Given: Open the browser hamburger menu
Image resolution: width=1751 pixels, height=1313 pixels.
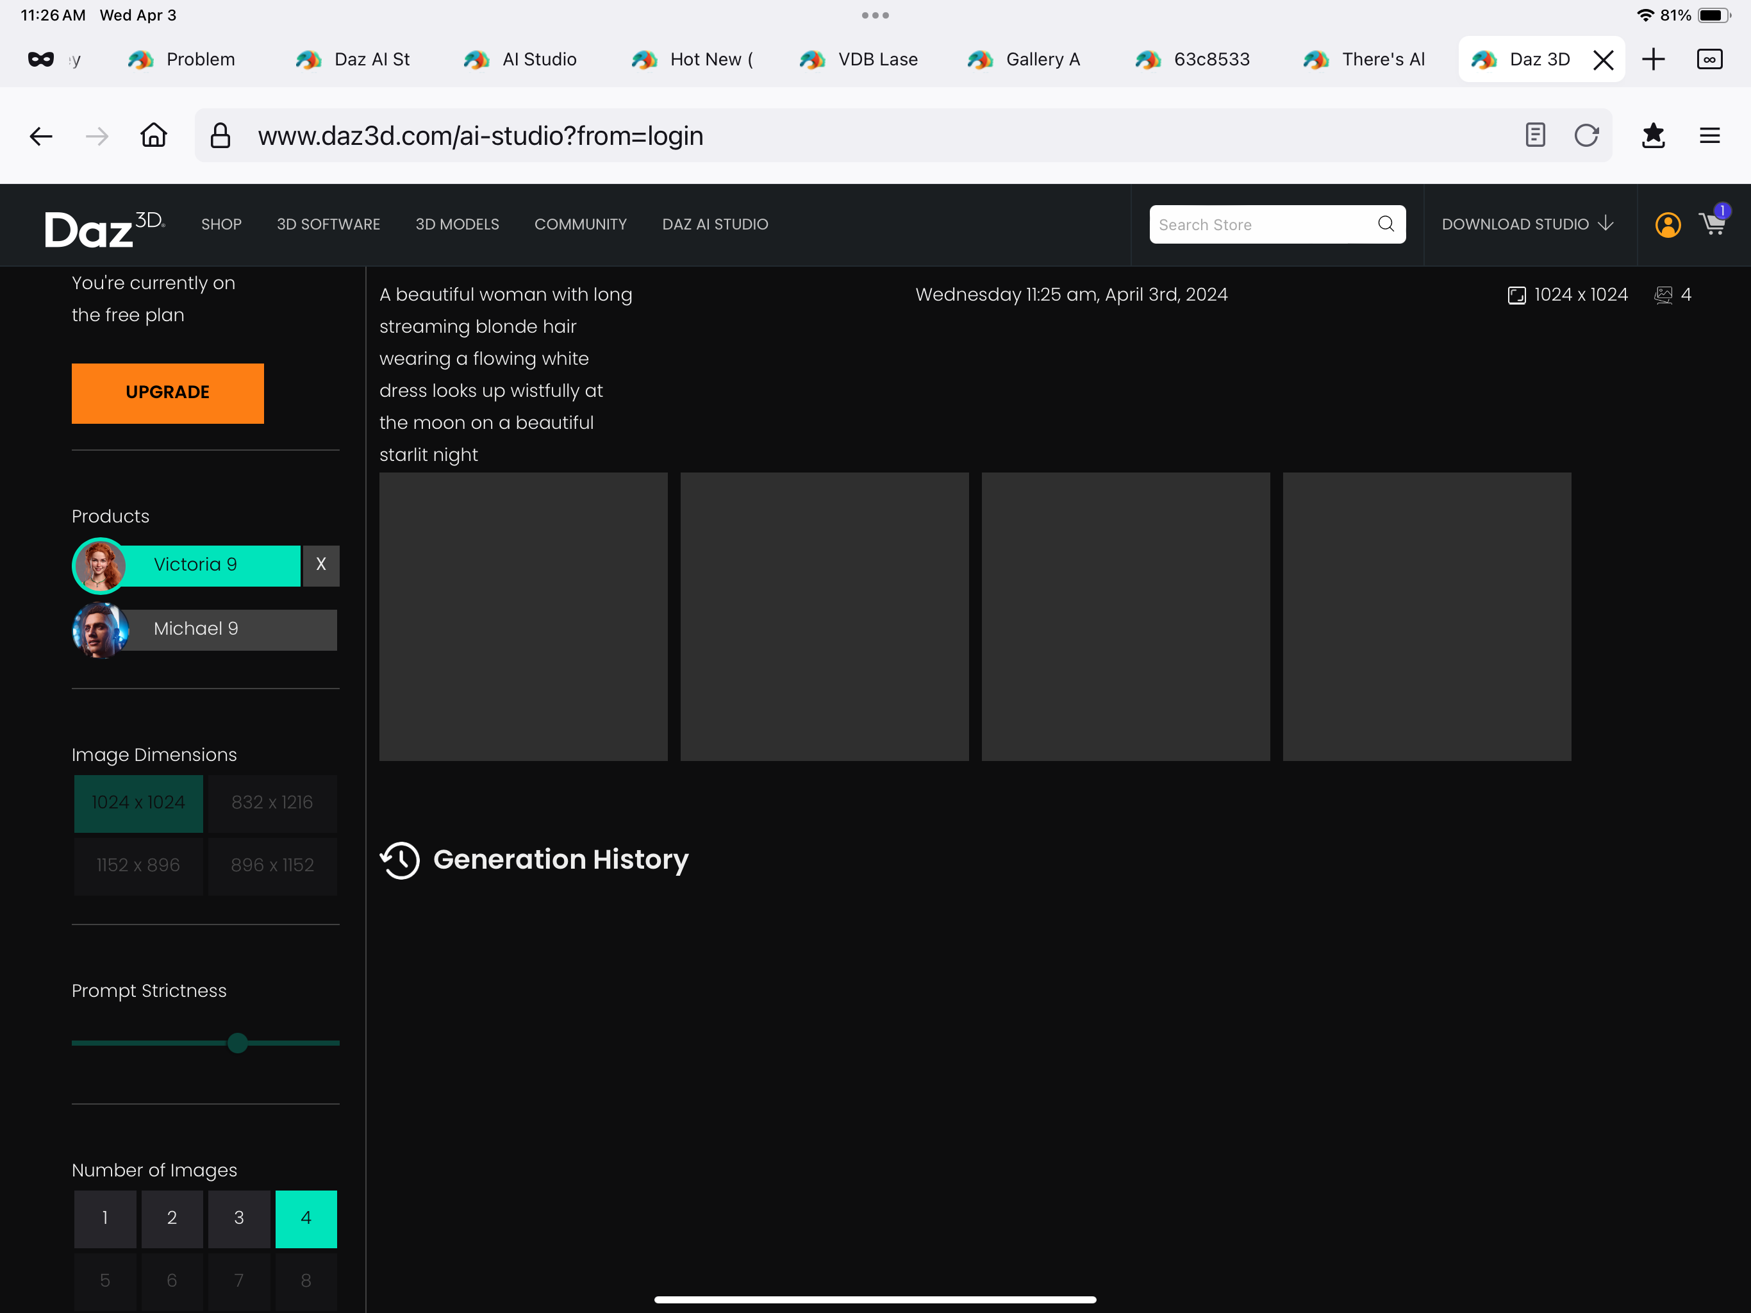Looking at the screenshot, I should click(x=1709, y=135).
